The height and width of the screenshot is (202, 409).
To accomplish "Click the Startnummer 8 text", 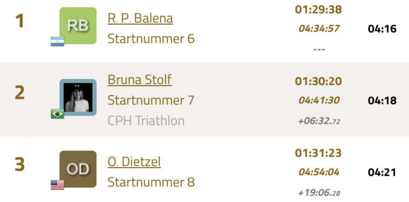I will [151, 182].
